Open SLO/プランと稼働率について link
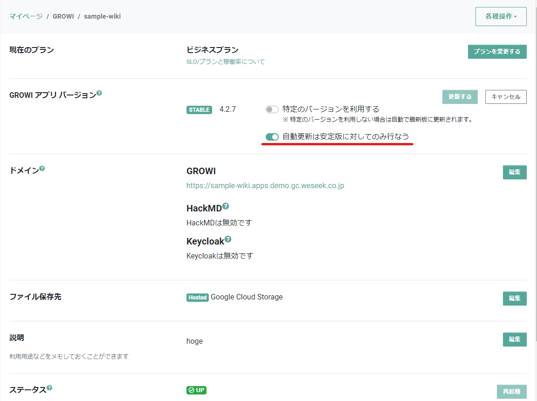Viewport: 537px width, 401px height. click(x=226, y=61)
